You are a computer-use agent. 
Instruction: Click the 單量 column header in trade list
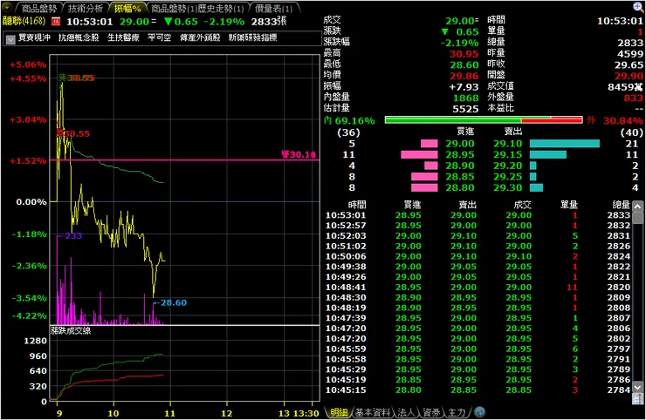[569, 205]
